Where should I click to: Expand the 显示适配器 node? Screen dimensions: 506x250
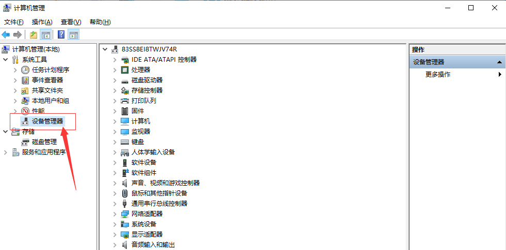click(x=115, y=234)
